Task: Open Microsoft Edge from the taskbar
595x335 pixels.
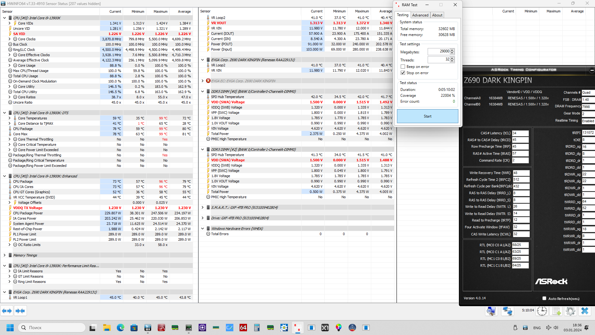Action: click(120, 328)
